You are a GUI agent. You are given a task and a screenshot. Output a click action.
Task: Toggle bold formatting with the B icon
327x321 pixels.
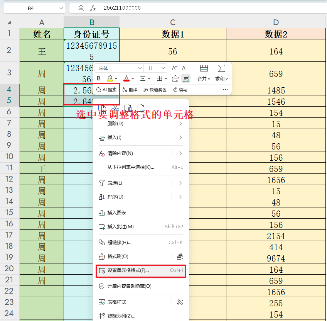99,78
